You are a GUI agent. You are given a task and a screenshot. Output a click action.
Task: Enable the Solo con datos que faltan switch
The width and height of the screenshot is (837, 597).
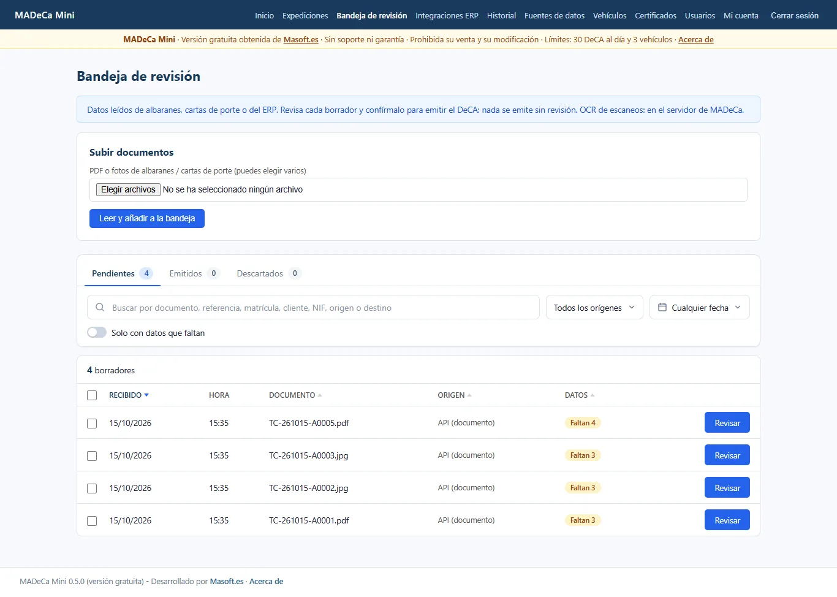click(97, 332)
